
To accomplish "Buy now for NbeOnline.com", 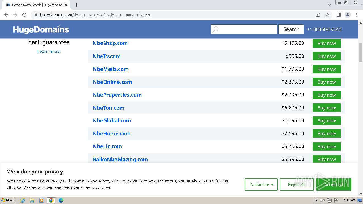I will [x=327, y=82].
